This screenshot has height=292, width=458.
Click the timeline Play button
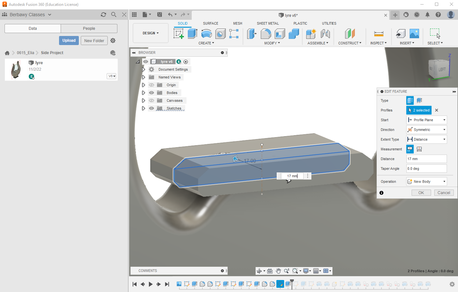[151, 284]
